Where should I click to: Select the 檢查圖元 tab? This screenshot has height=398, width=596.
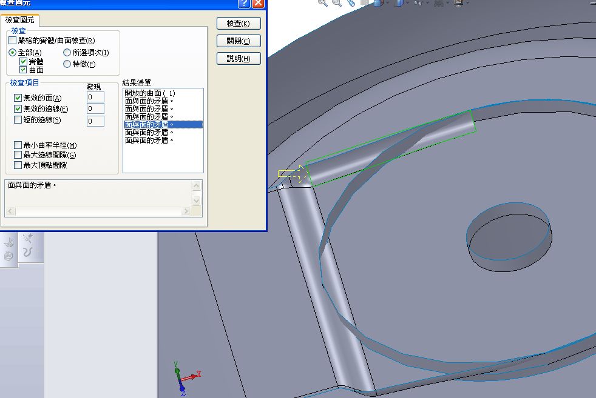pyautogui.click(x=19, y=20)
